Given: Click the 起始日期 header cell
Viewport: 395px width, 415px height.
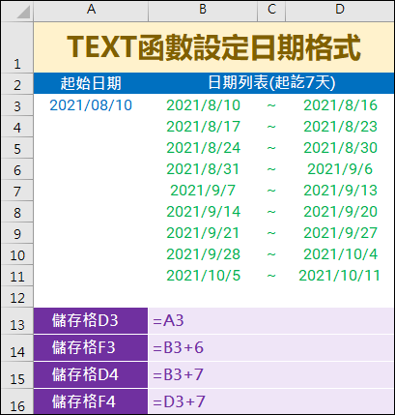Looking at the screenshot, I should [91, 83].
